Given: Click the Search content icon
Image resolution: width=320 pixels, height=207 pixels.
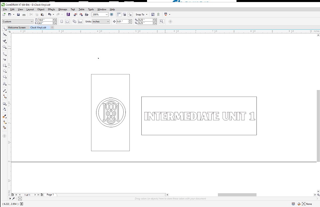Looking at the screenshot, I should (68, 15).
